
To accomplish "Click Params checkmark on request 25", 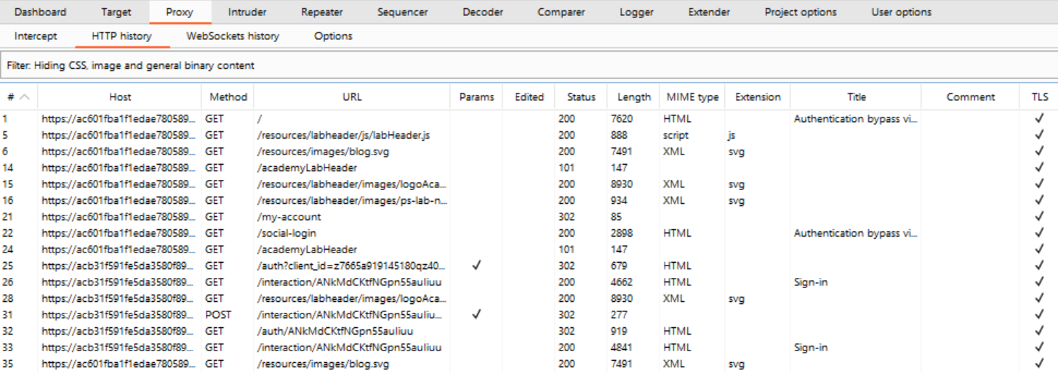I will pyautogui.click(x=476, y=266).
